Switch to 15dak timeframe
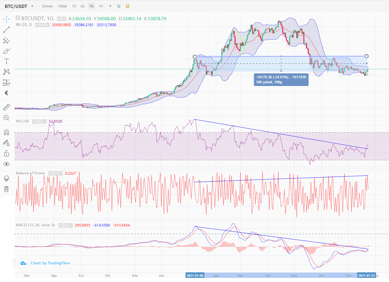This screenshot has height=282, width=389. [x=62, y=6]
